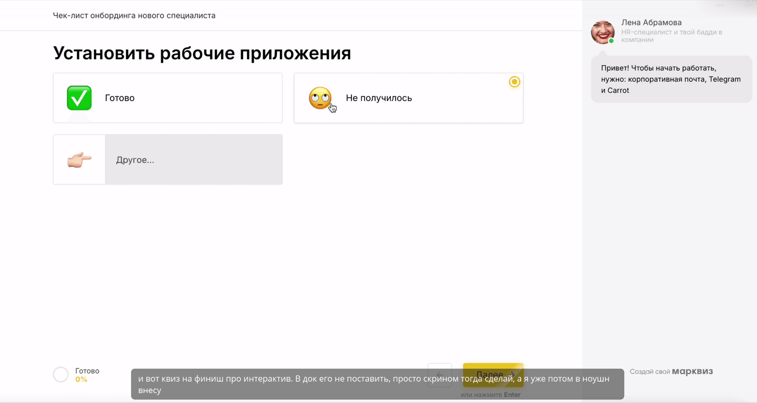Select the radio button on Не получилось card
757x403 pixels.
(x=515, y=82)
